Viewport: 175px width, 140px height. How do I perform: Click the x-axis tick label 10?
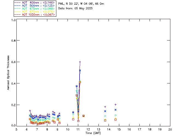[68, 129]
